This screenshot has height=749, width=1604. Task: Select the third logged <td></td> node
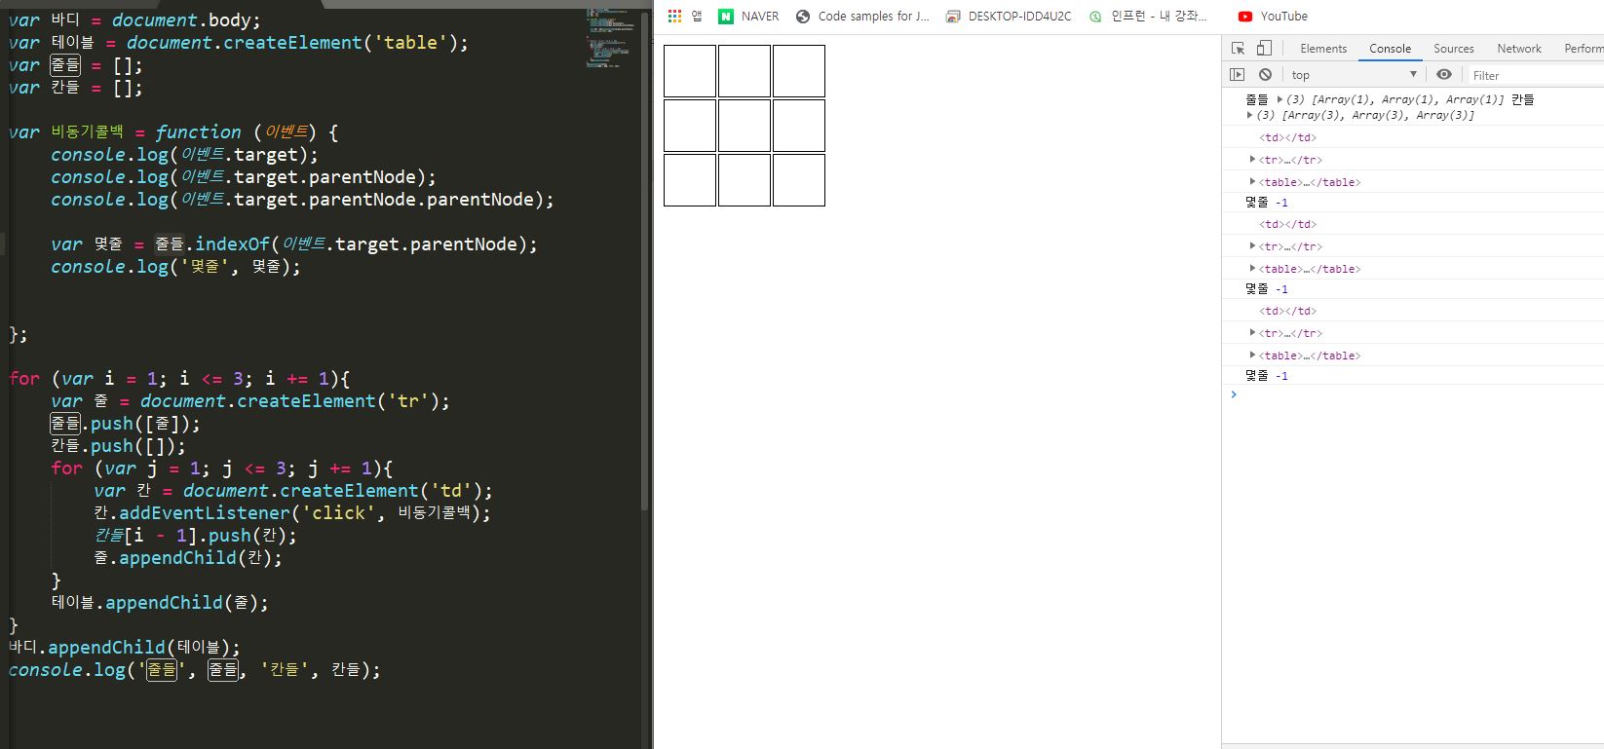[1287, 311]
